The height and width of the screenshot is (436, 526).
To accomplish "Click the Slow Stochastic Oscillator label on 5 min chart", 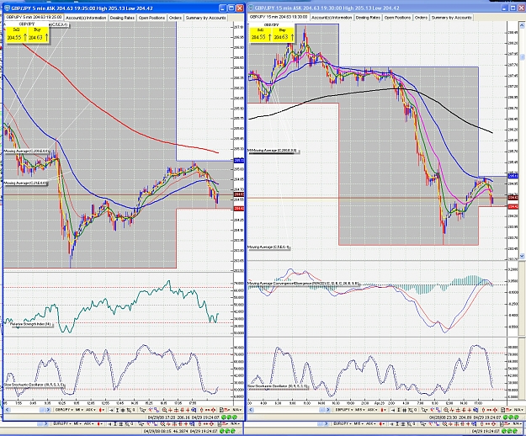I will coord(35,385).
